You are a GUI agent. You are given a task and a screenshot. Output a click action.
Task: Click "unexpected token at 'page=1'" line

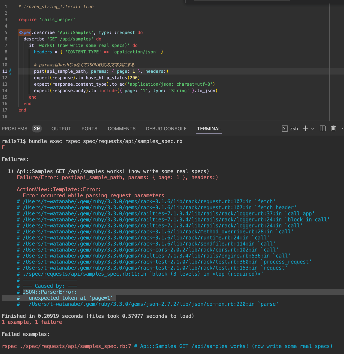(x=71, y=298)
